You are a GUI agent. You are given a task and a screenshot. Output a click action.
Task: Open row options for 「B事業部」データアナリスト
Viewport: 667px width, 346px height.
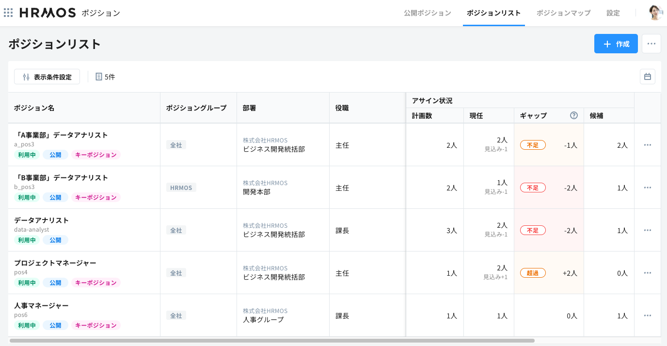coord(647,187)
